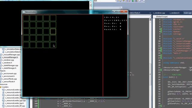Click the 'void init() {' code line
Viewport: 192px width, 108px height.
point(170,77)
